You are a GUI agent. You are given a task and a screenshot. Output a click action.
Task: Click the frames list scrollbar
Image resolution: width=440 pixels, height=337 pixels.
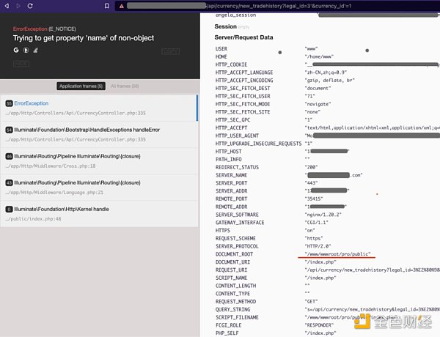click(197, 110)
